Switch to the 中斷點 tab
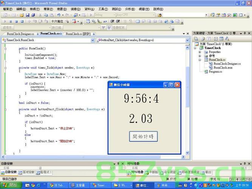Image resolution: width=252 pixels, height=189 pixels. coord(152,172)
